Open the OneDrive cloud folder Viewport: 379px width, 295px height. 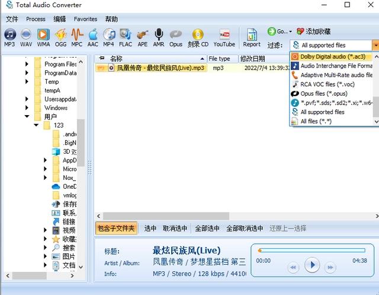pyautogui.click(x=56, y=186)
